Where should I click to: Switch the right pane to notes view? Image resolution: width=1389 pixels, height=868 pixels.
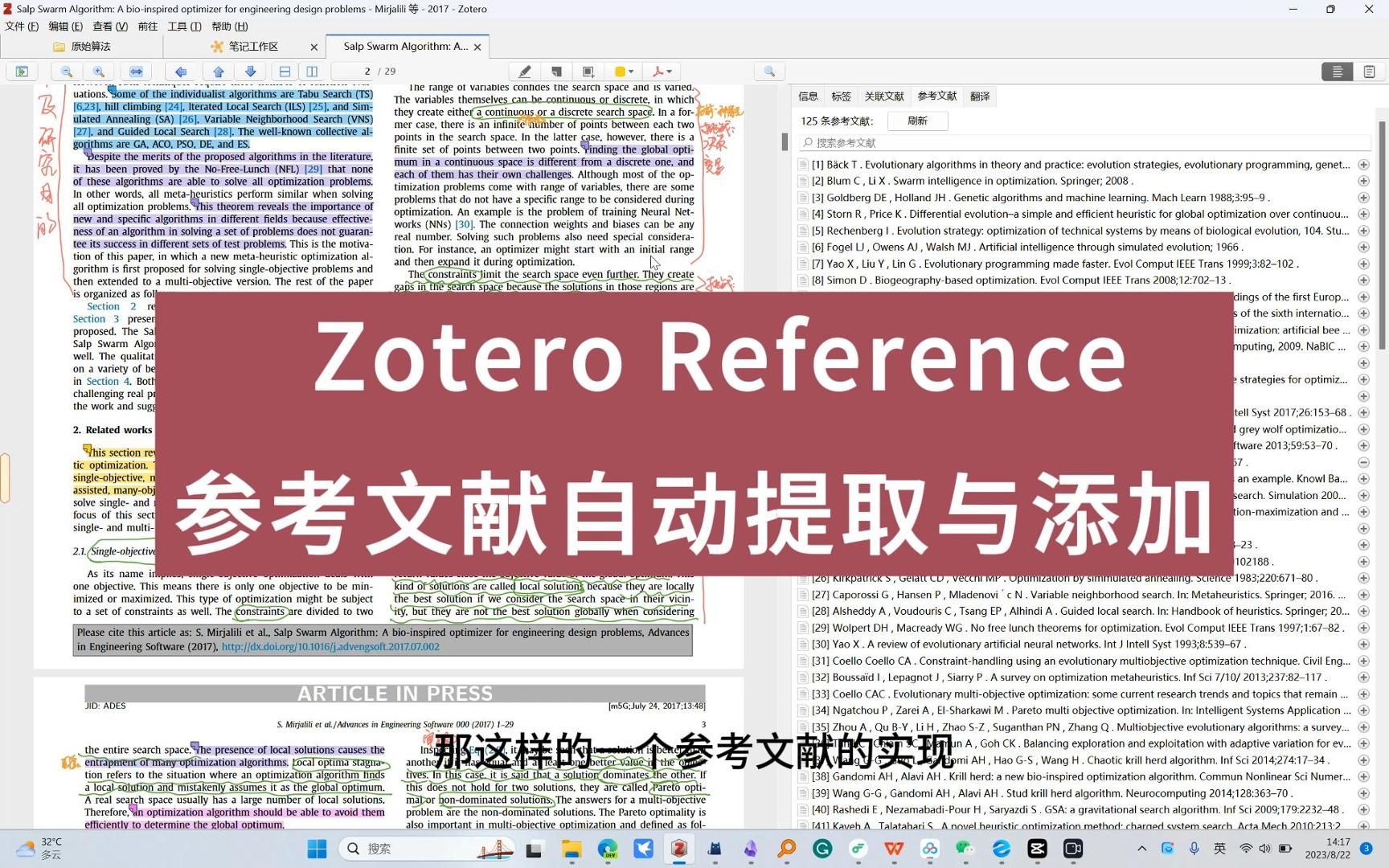point(1369,72)
